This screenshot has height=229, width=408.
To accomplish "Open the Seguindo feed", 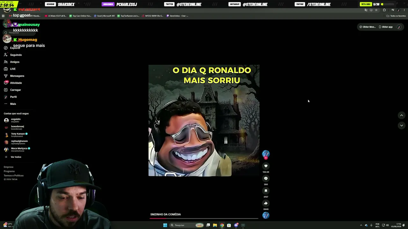I will tap(13, 55).
